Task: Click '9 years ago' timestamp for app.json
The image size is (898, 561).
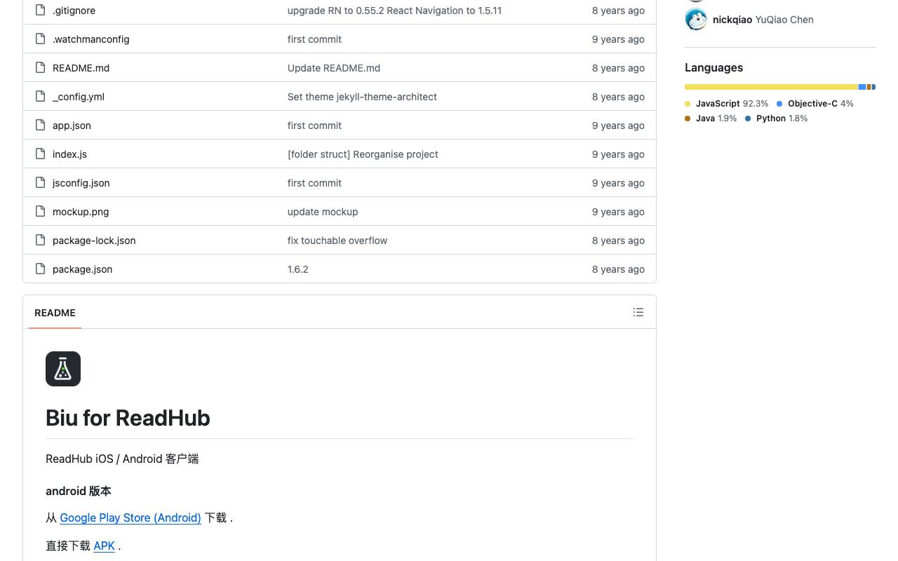Action: tap(618, 126)
